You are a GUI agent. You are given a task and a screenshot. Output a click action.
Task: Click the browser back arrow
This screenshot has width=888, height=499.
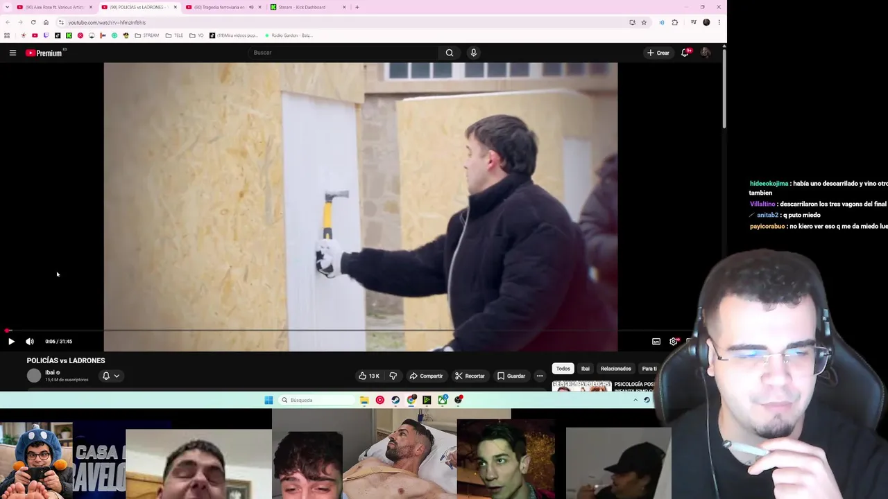(8, 22)
